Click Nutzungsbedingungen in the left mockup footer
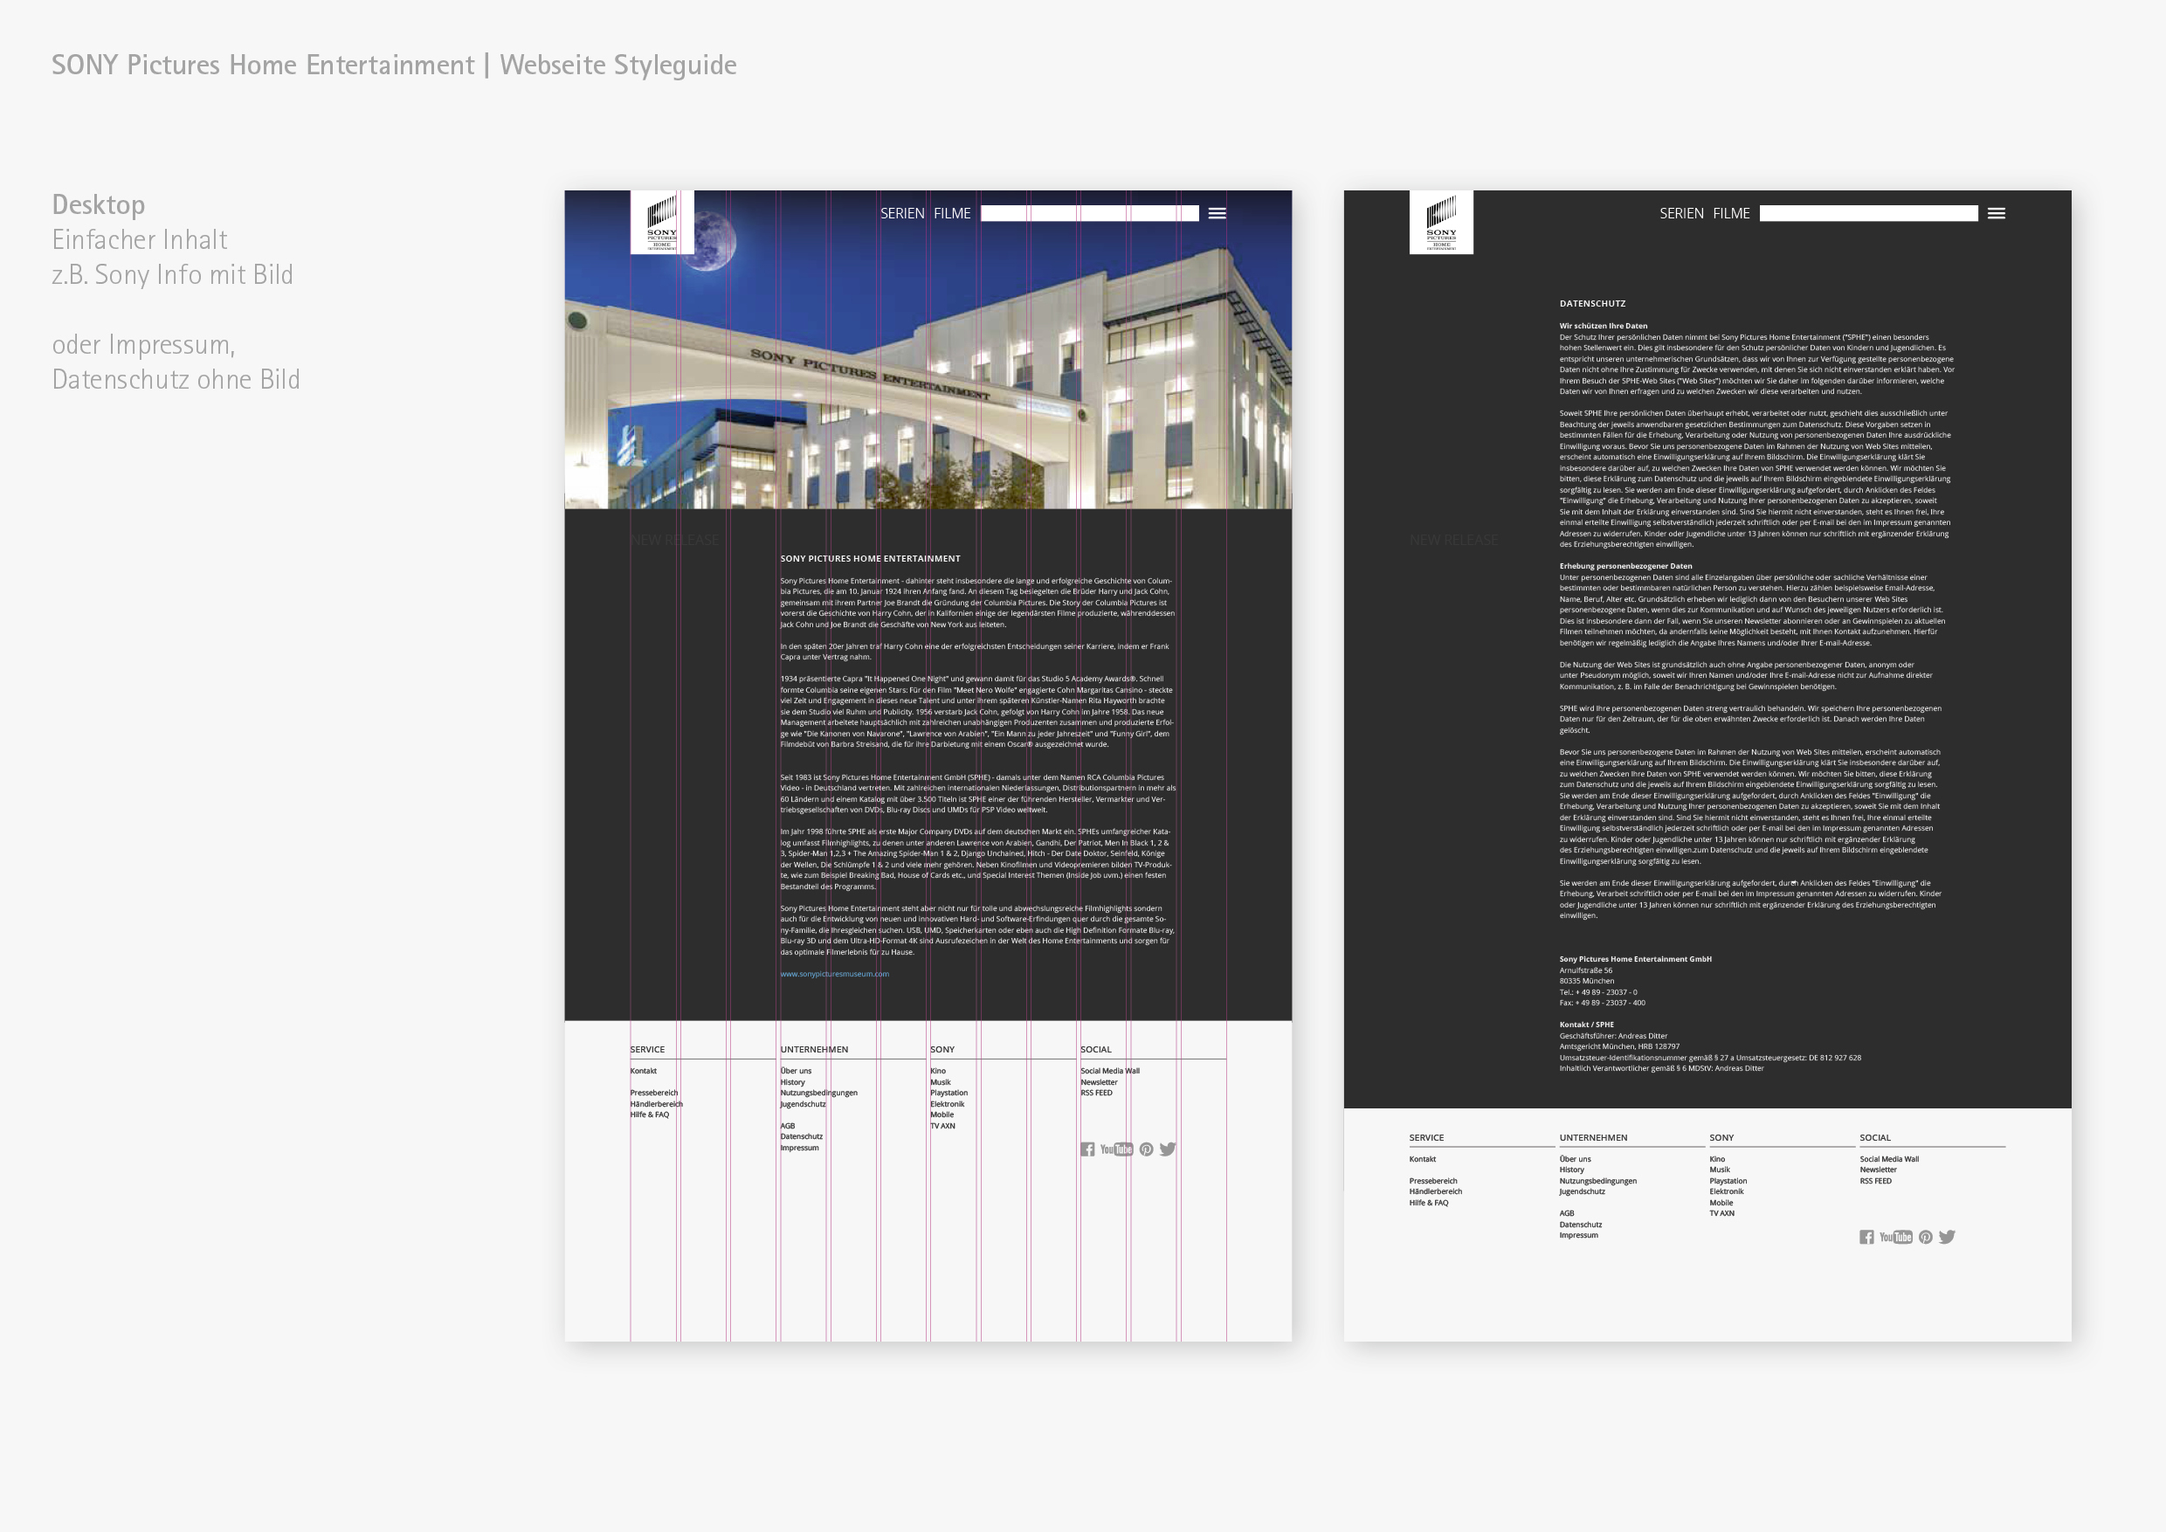This screenshot has height=1532, width=2166. (819, 1093)
